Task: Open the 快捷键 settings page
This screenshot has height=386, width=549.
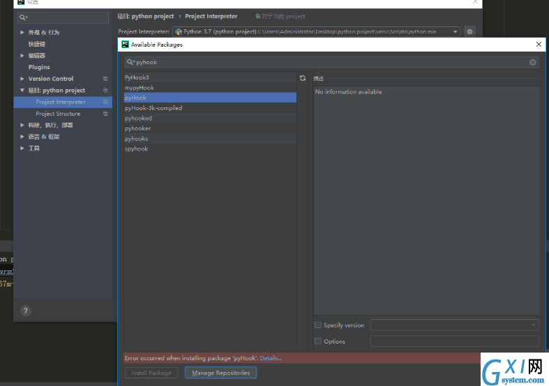Action: [x=37, y=44]
